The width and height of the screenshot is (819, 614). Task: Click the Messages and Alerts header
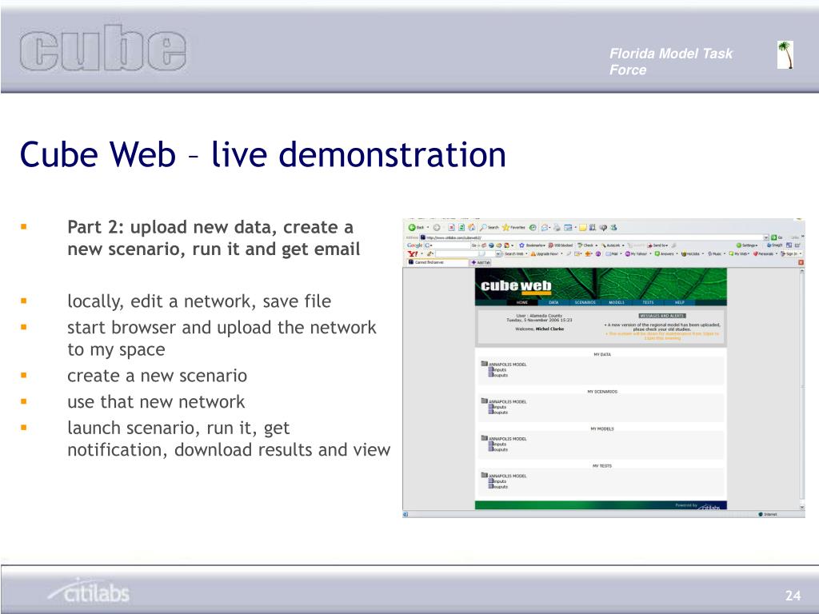(x=662, y=315)
